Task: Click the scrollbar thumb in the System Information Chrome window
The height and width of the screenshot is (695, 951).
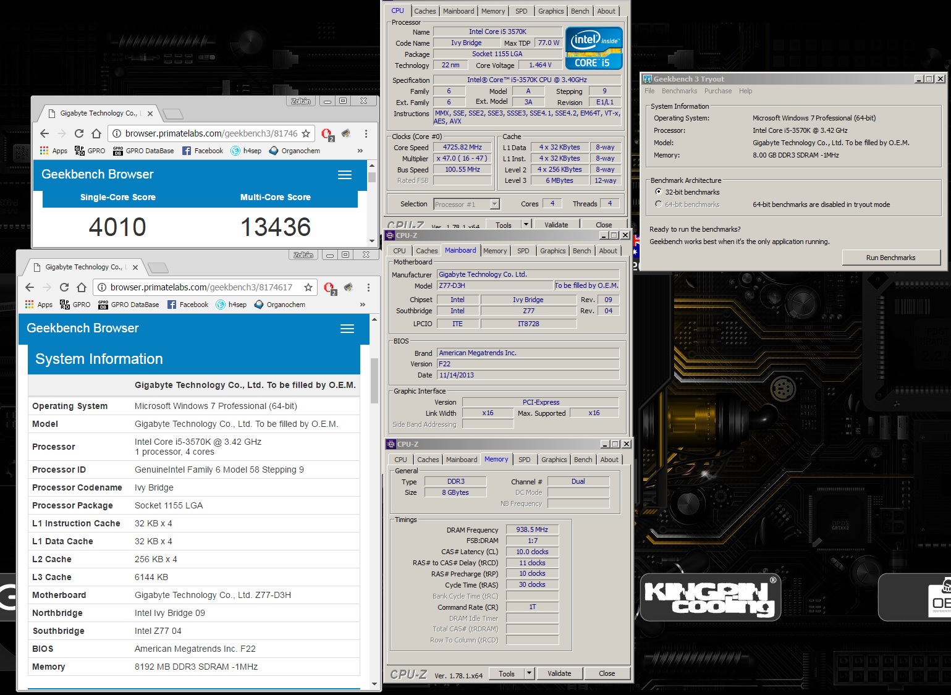Action: click(x=374, y=380)
